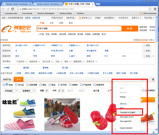Screen dimensions: 159x135
Task: Select Translate to English in context menu
Action: pyautogui.click(x=127, y=112)
